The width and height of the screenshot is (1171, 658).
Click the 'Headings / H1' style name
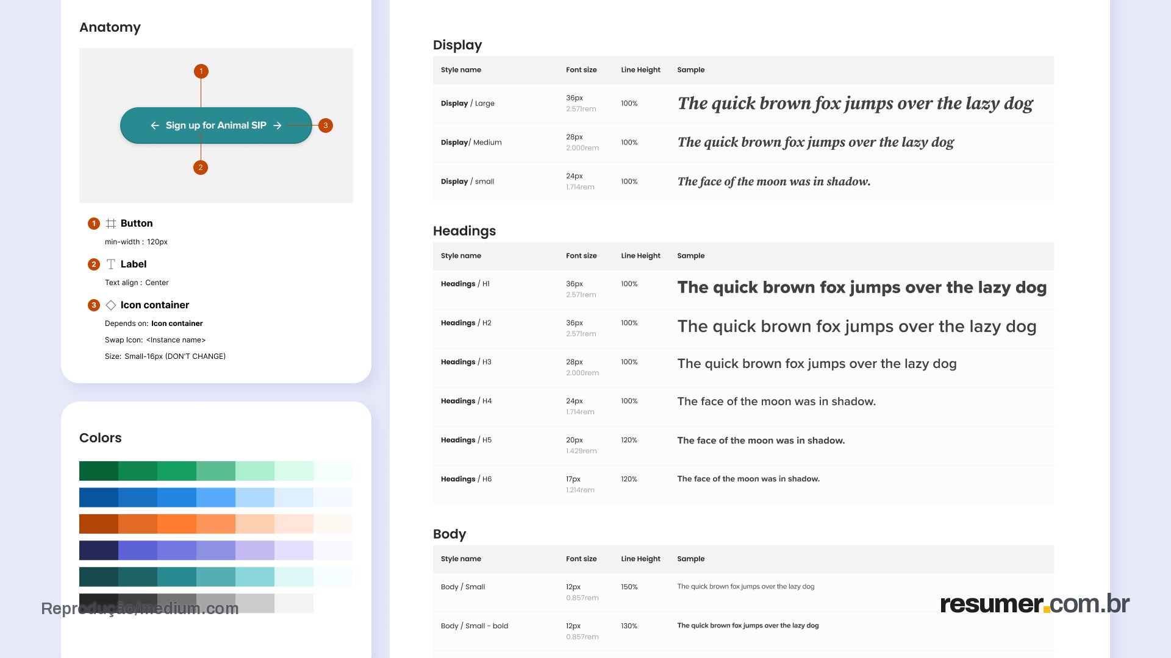(465, 284)
